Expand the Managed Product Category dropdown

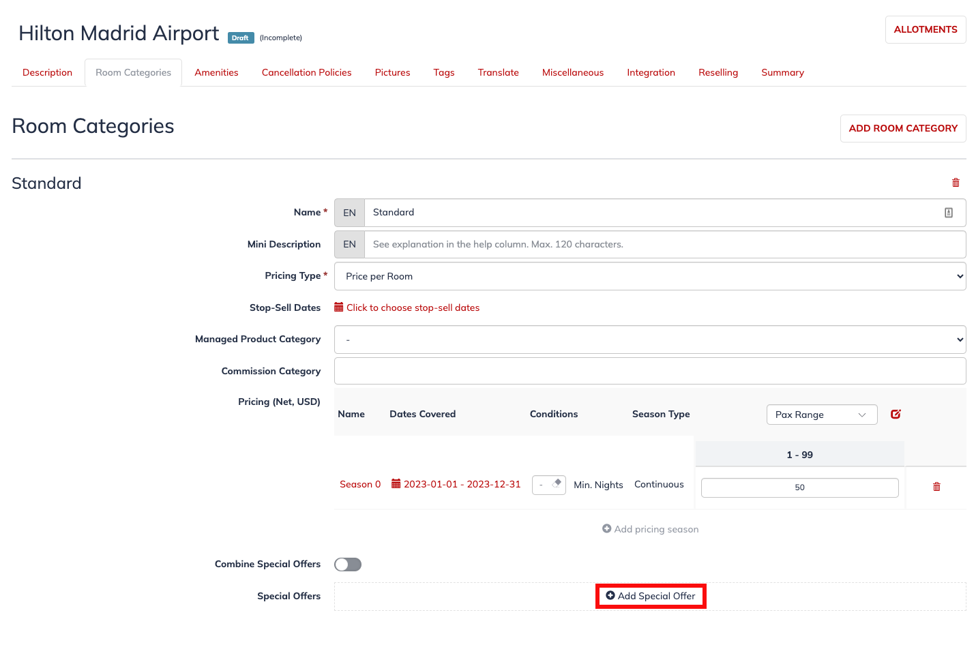tap(650, 340)
